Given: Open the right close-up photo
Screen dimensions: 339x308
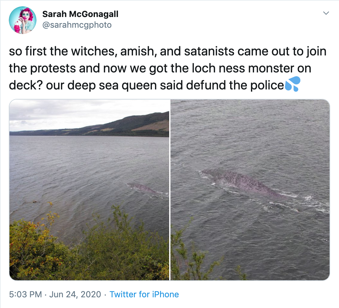Looking at the screenshot, I should 250,190.
